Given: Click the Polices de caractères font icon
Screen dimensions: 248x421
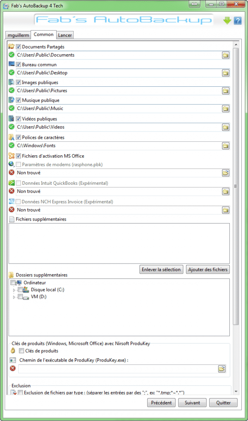Looking at the screenshot, I should 11,137.
